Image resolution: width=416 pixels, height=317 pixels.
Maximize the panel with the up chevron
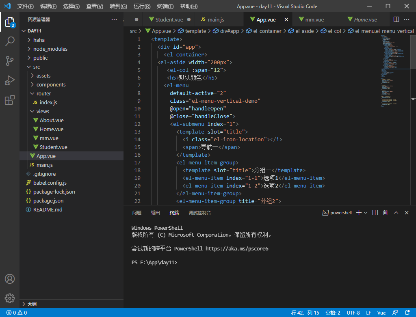tap(396, 213)
